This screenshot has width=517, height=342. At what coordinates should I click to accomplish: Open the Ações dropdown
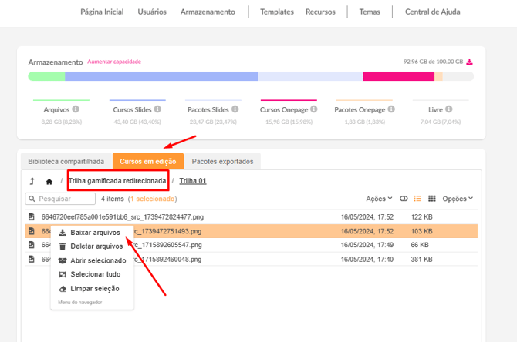(x=379, y=199)
